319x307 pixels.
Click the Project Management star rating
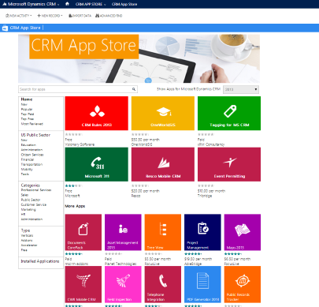(x=193, y=254)
